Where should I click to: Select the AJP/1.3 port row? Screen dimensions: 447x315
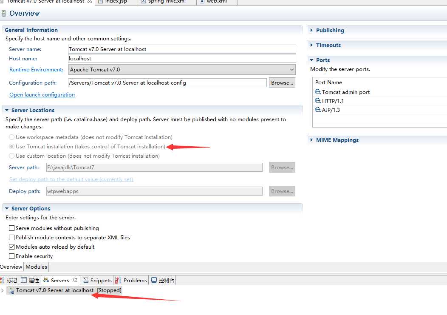click(x=380, y=110)
